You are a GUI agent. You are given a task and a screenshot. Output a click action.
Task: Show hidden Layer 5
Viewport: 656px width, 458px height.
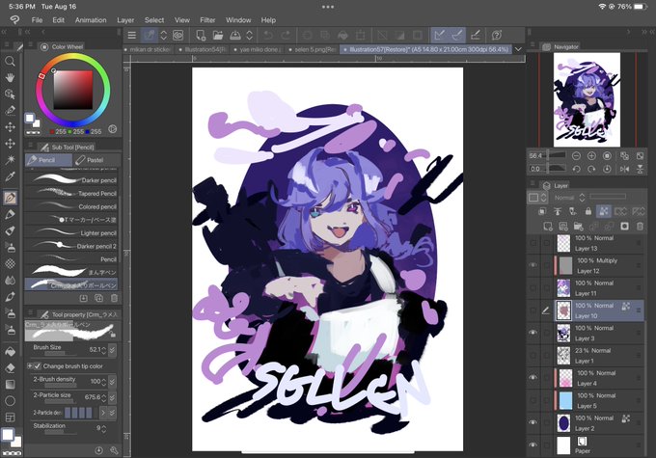[533, 400]
